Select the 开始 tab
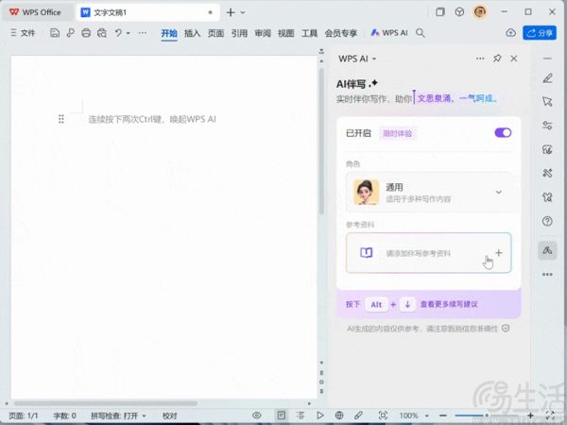The width and height of the screenshot is (567, 425). [x=169, y=33]
